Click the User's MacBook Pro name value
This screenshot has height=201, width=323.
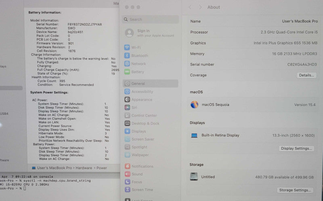point(300,21)
